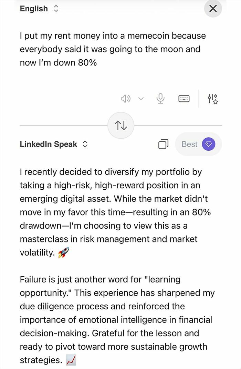Image resolution: width=241 pixels, height=369 pixels.
Task: Adjust output preferences via the slider control
Action: pyautogui.click(x=213, y=99)
